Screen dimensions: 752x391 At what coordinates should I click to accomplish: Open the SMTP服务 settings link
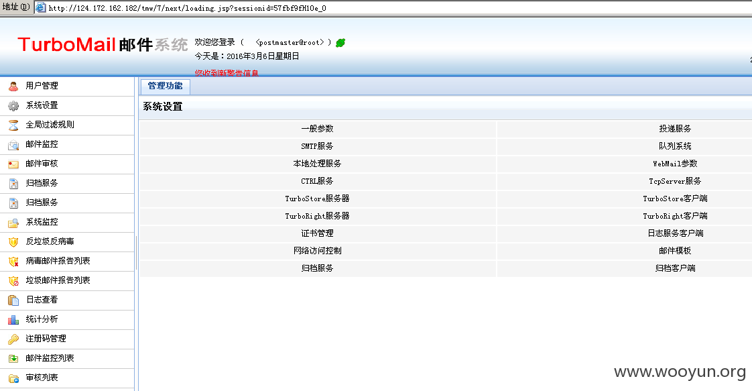pyautogui.click(x=317, y=146)
